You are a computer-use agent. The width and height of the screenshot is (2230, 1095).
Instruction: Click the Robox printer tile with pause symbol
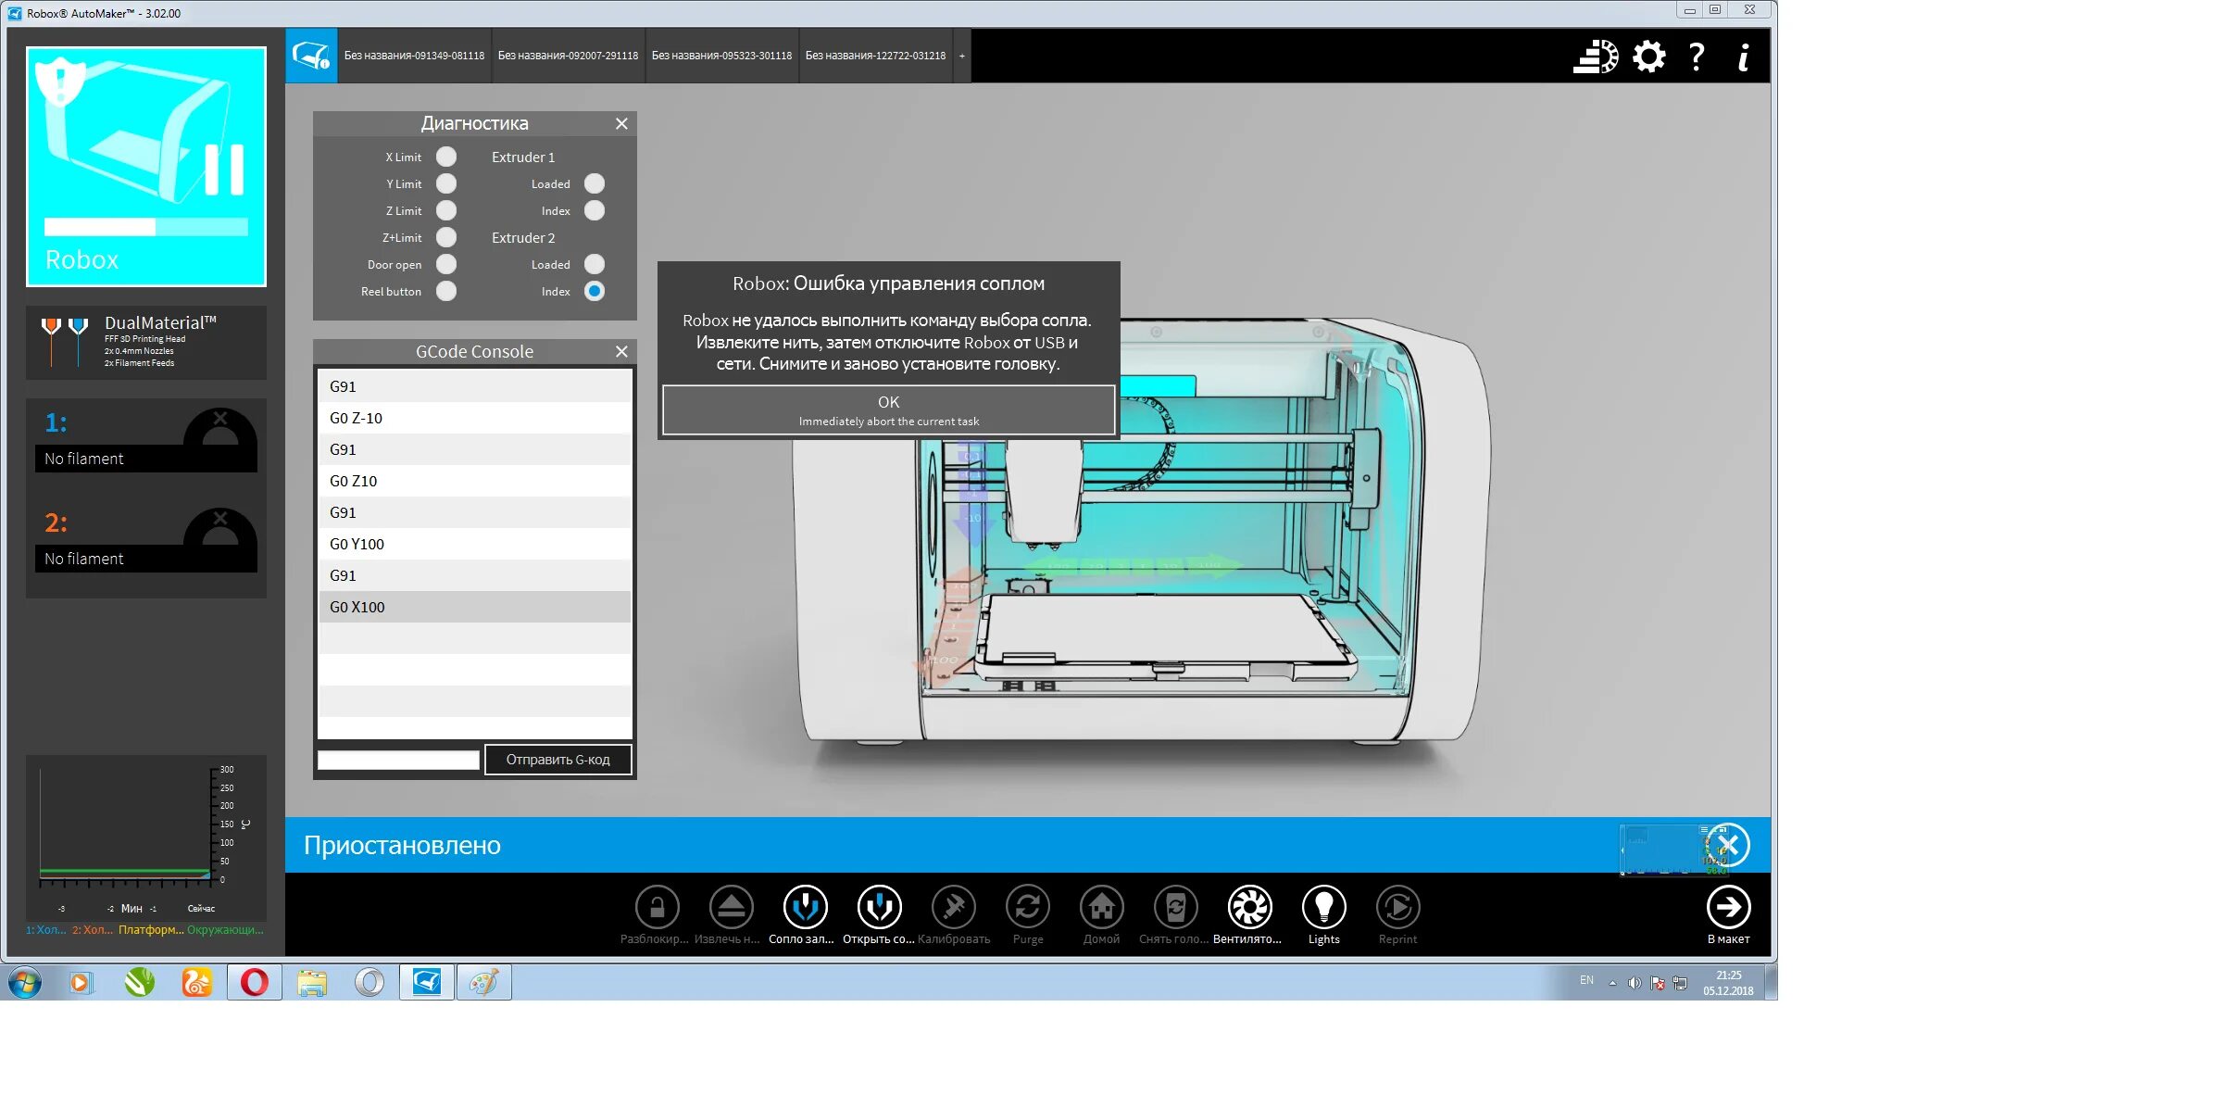click(146, 167)
